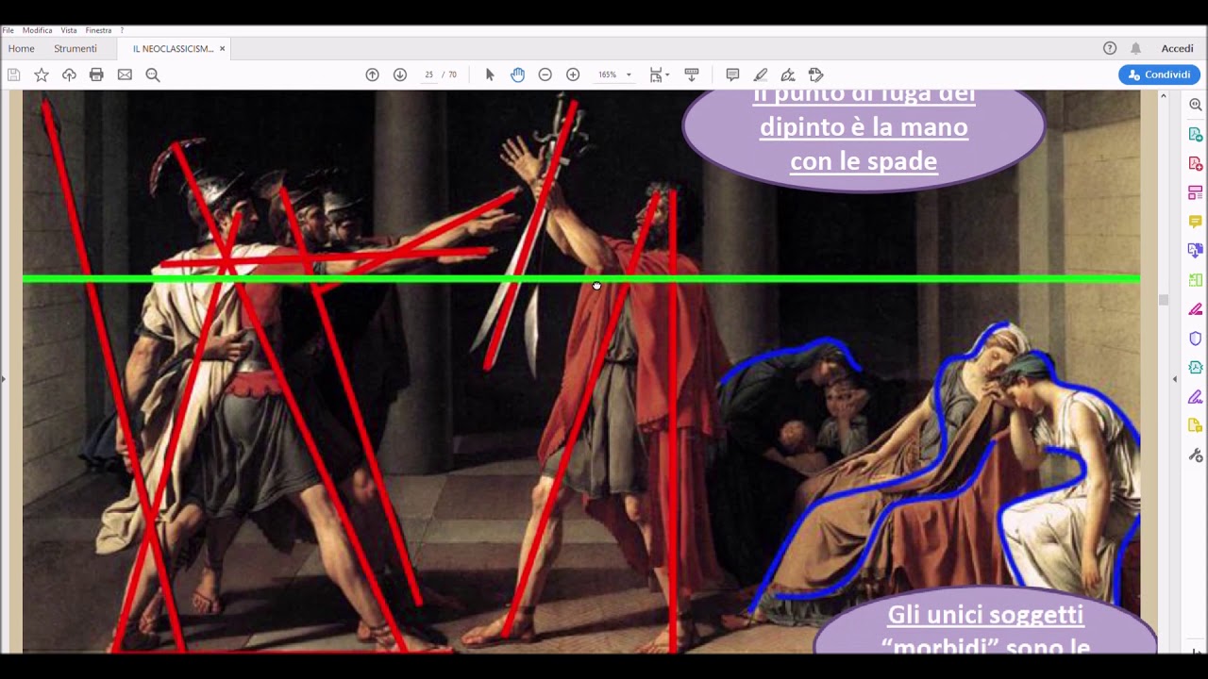Open the yellow Send for comments tool

click(1196, 426)
